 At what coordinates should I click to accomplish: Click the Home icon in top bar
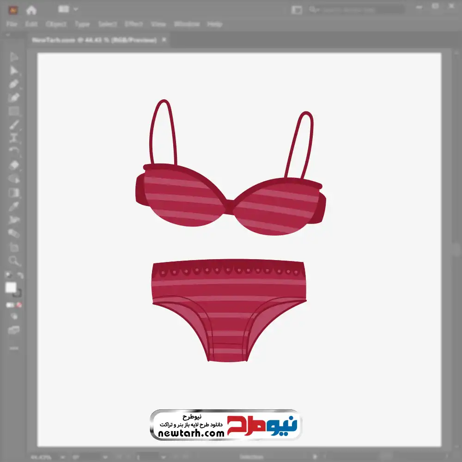[x=31, y=10]
